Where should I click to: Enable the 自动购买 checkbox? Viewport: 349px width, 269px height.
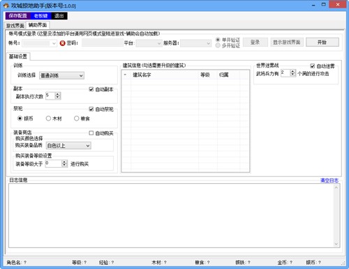(101, 133)
